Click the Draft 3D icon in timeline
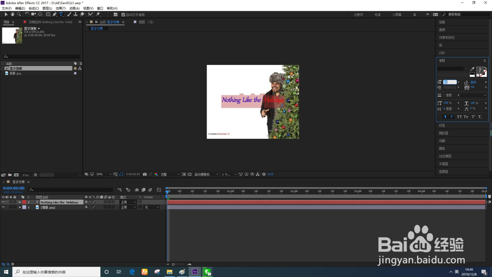492x277 pixels. point(128,190)
